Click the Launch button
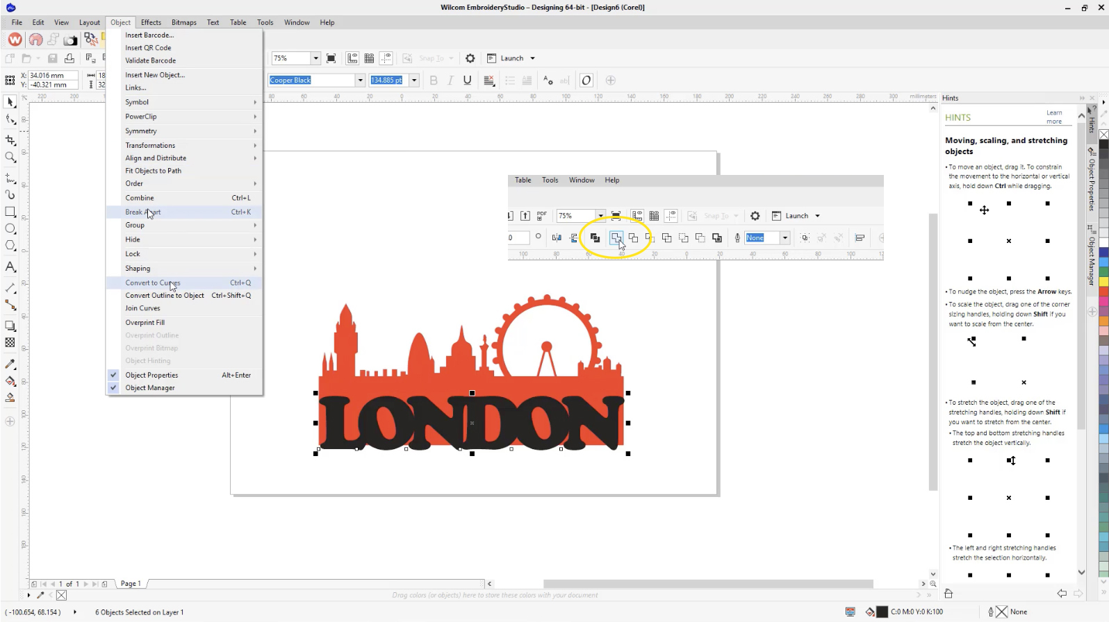Viewport: 1109px width, 622px height. (x=511, y=58)
